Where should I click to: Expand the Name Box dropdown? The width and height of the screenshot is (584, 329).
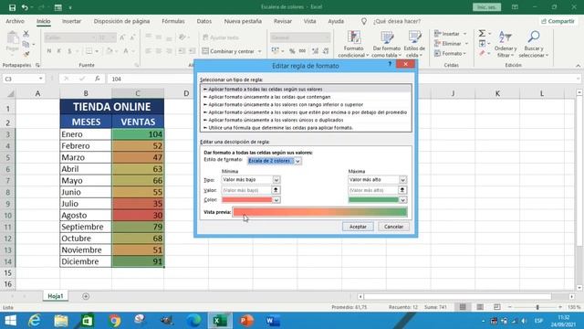tap(40, 79)
